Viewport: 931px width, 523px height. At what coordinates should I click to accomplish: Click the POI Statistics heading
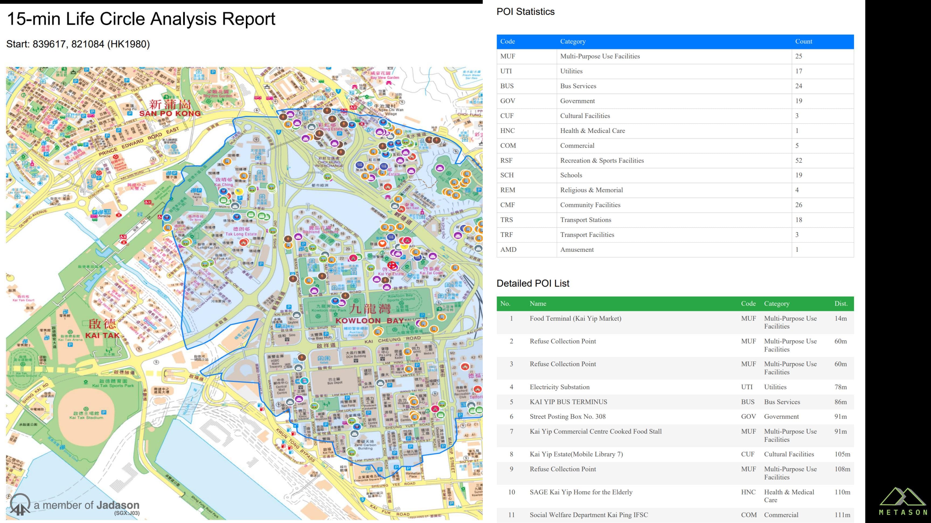pos(526,12)
